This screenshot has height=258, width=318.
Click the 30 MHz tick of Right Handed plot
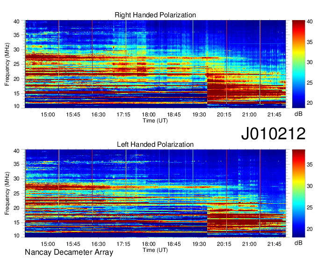(x=17, y=50)
